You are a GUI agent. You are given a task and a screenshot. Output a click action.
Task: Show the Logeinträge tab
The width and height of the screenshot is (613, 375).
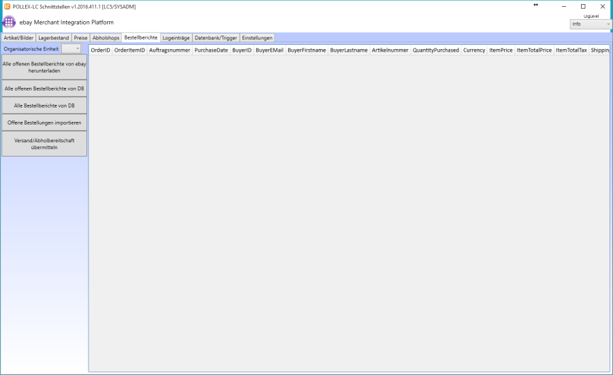coord(176,38)
